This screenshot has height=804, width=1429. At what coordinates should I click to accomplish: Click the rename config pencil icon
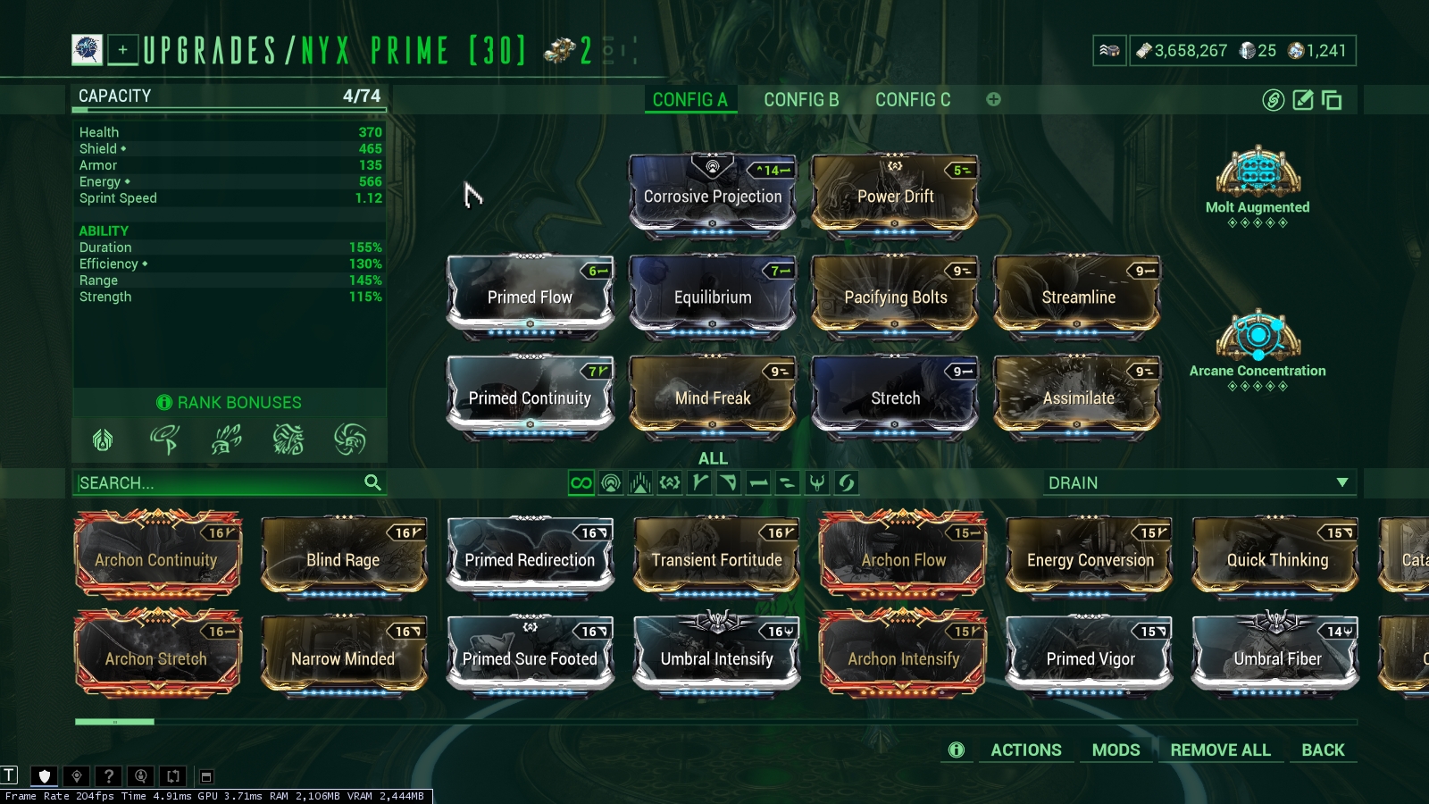pyautogui.click(x=1303, y=100)
